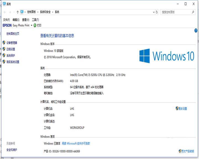Click 更改产品密钥 link
The width and height of the screenshot is (199, 159).
[x=188, y=151]
